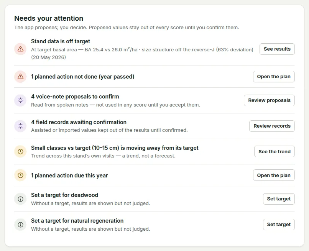Click the info icon beside deadwood target
Screen dimensions: 309x251
click(20, 199)
